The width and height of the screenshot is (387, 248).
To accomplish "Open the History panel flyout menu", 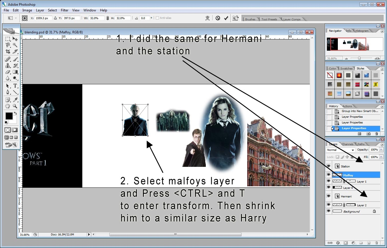I will pos(382,107).
